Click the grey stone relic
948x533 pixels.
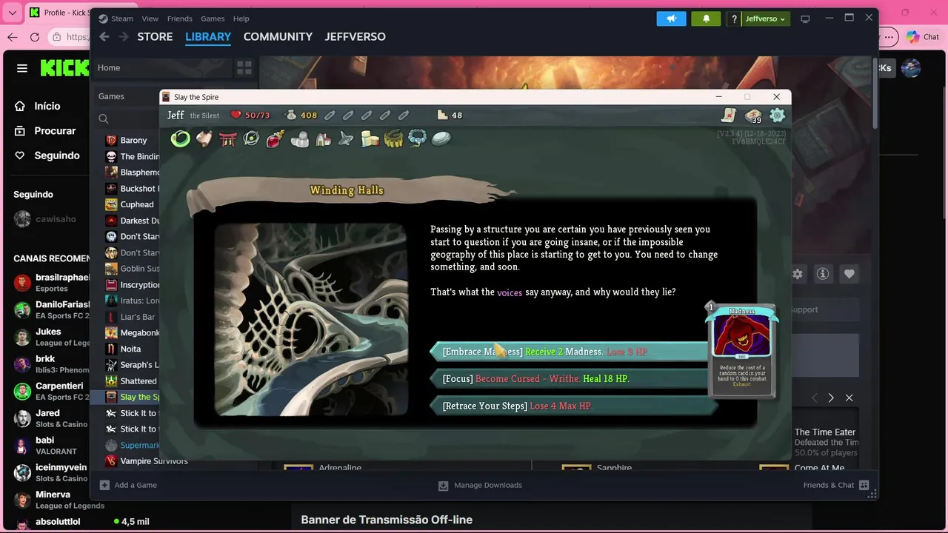(441, 138)
